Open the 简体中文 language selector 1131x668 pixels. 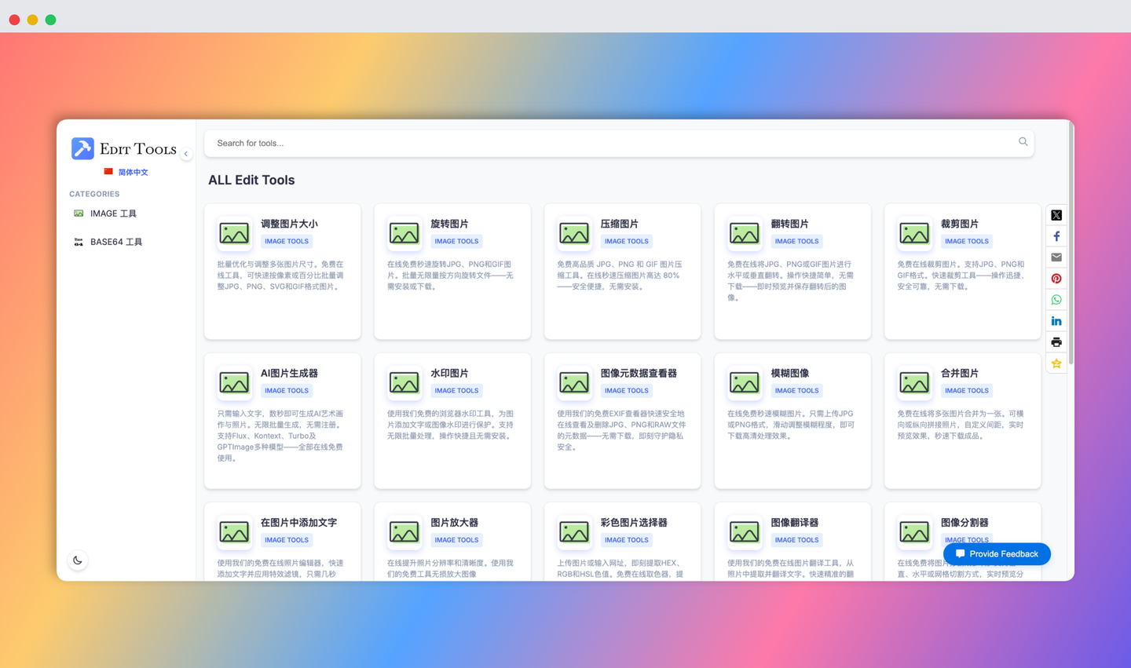click(x=126, y=172)
